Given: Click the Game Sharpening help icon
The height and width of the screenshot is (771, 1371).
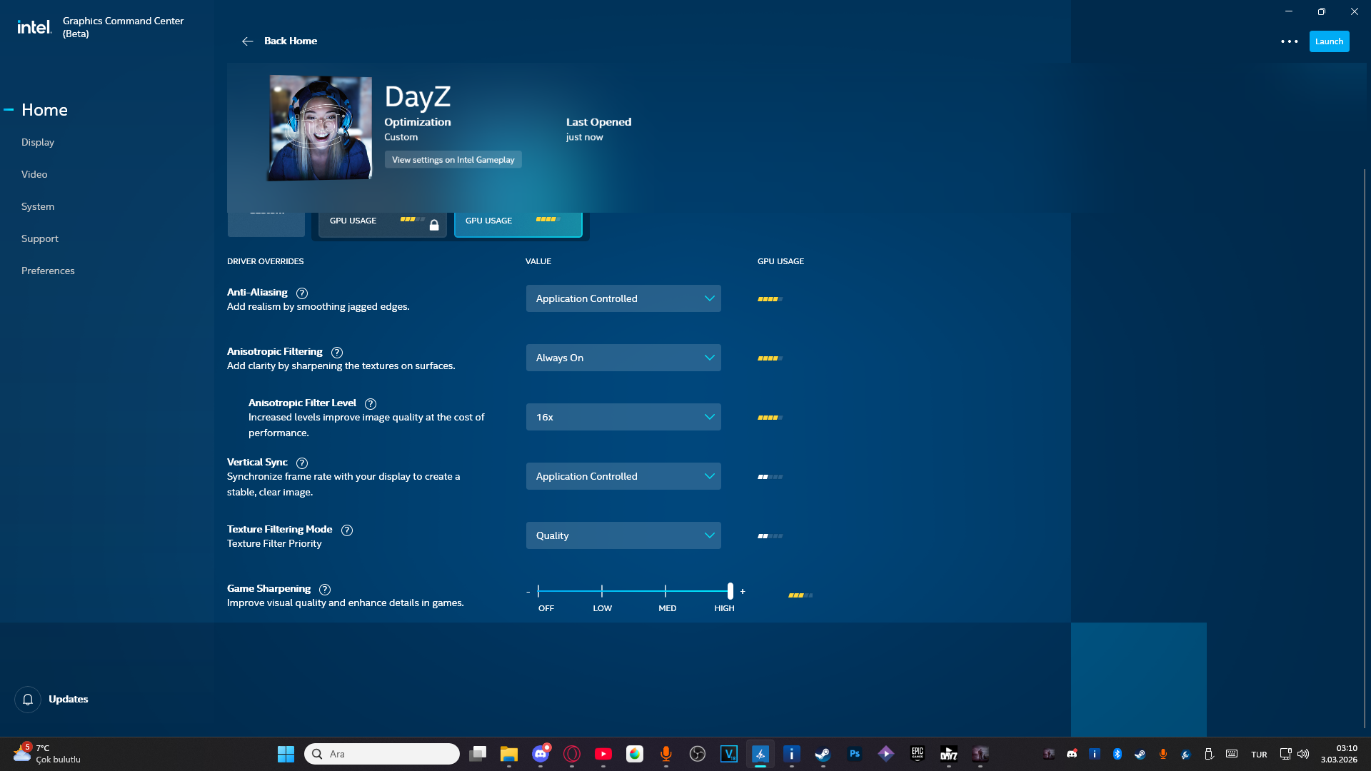Looking at the screenshot, I should coord(325,590).
